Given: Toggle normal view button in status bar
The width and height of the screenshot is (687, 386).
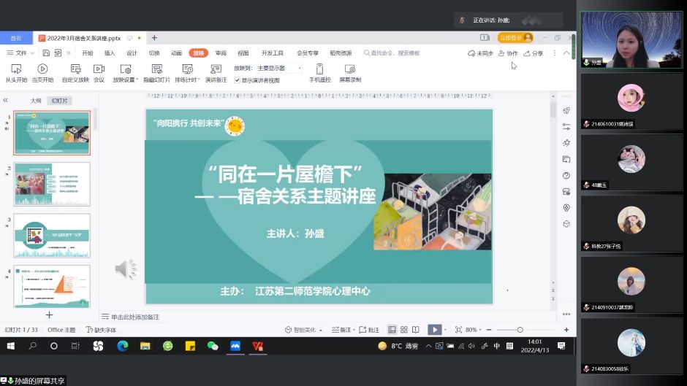Looking at the screenshot, I should coord(392,330).
